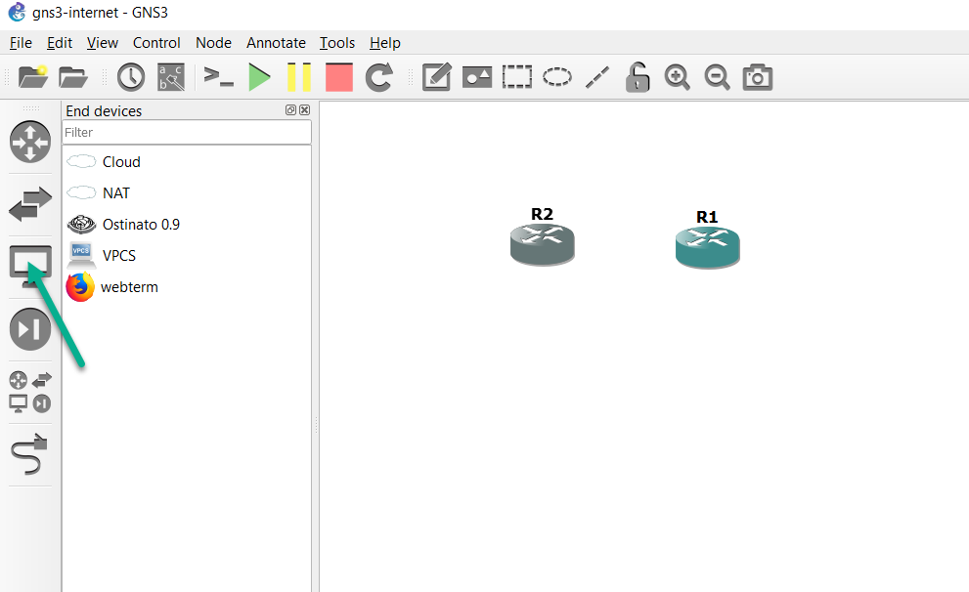The width and height of the screenshot is (969, 592).
Task: Click the New blank project icon
Action: [x=32, y=77]
